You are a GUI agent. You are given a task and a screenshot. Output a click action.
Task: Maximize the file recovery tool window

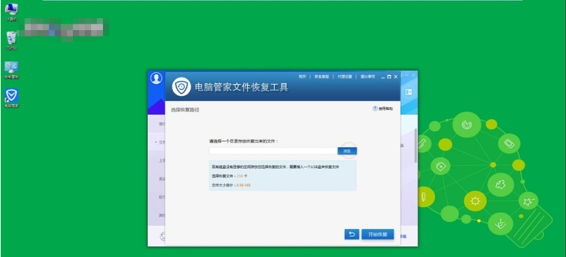(x=389, y=77)
